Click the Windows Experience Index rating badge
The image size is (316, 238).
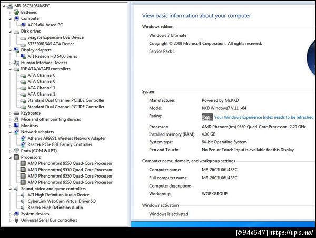point(207,117)
